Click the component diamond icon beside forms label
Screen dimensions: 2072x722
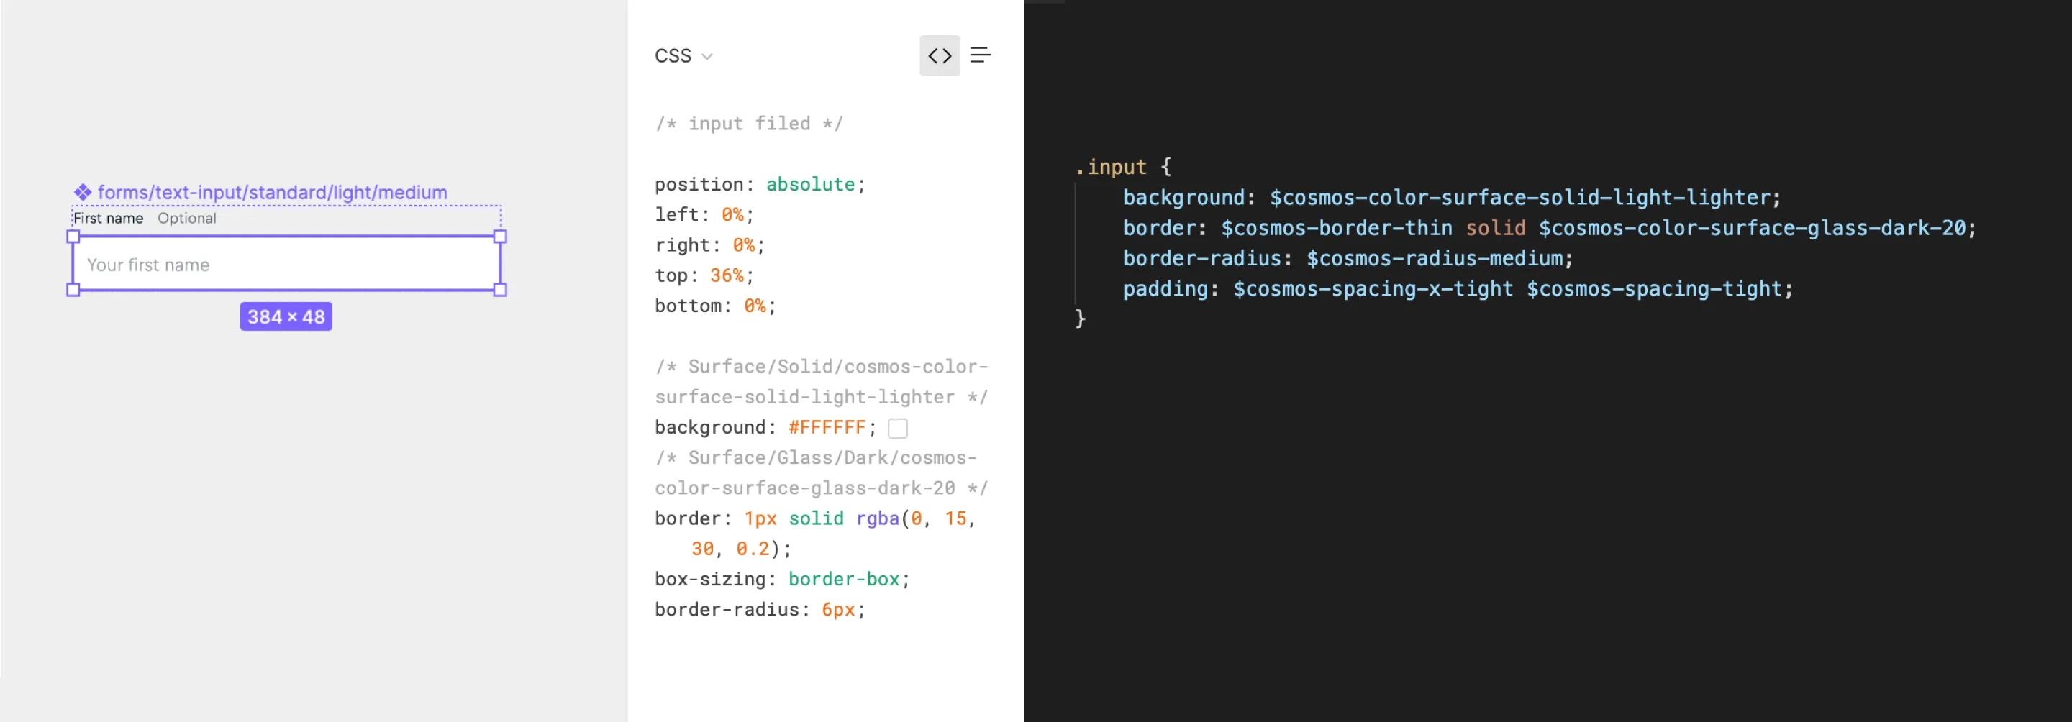click(83, 192)
